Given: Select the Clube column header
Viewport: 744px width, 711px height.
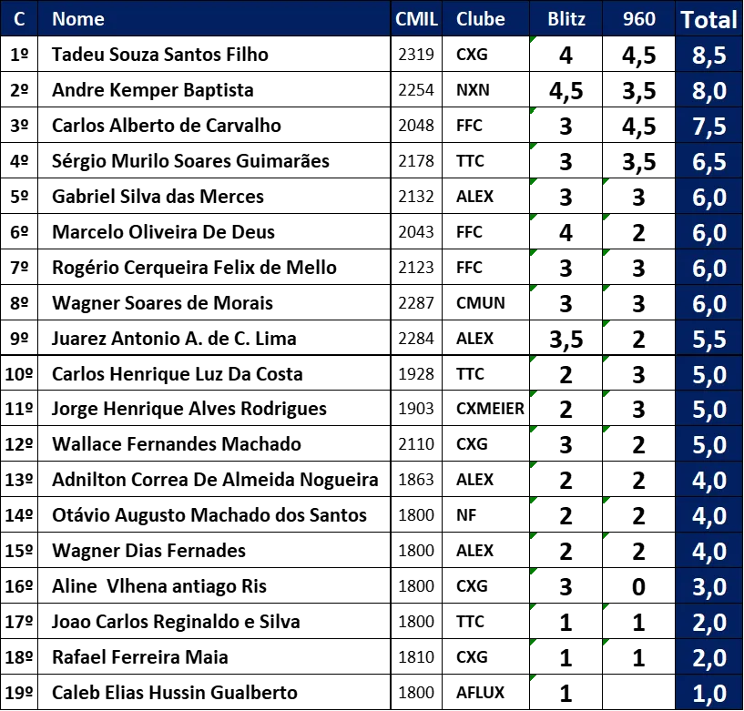Looking at the screenshot, I should tap(481, 19).
